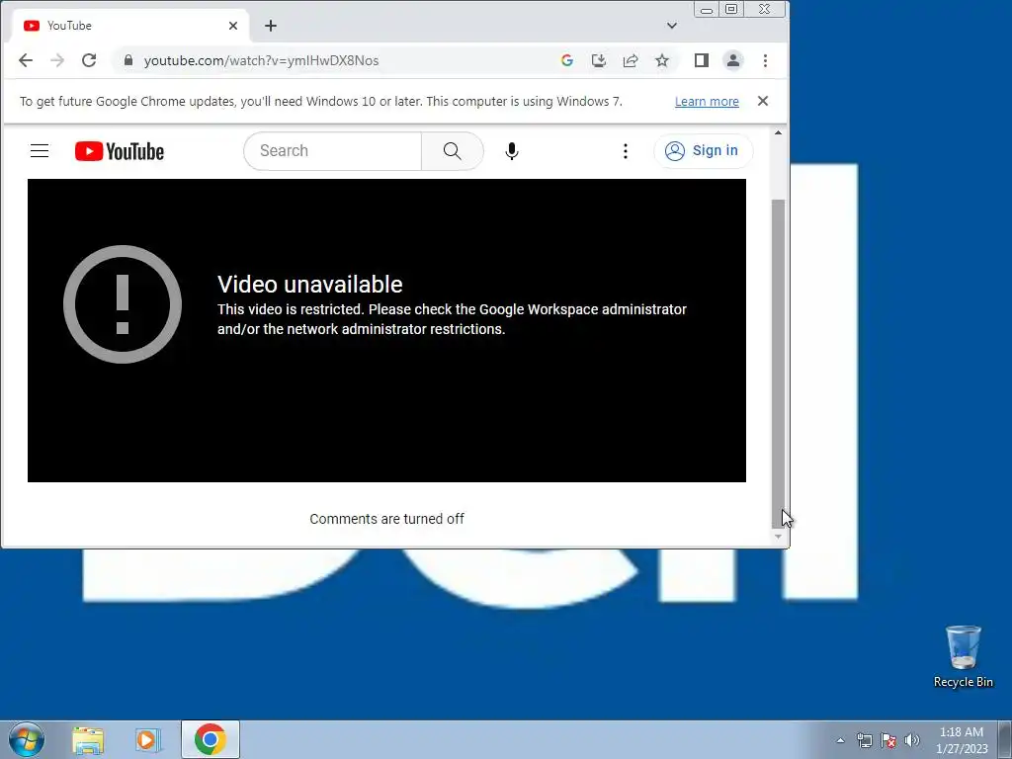
Task: Click the volume speaker tray icon
Action: (x=912, y=740)
